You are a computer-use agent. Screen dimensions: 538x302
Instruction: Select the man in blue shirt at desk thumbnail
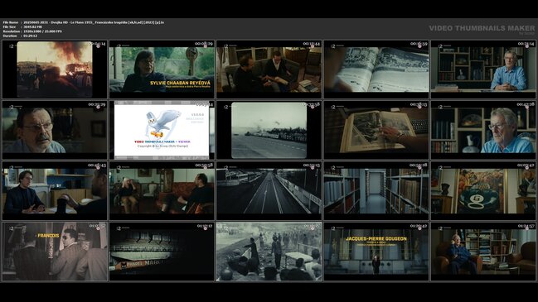coord(483,70)
